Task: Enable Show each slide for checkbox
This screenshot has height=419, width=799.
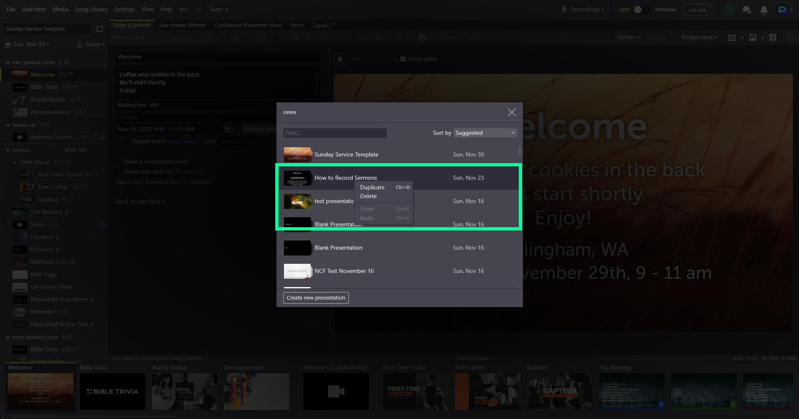Action: [118, 172]
